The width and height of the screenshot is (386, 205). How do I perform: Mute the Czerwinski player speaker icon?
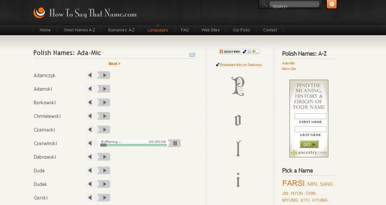90,143
